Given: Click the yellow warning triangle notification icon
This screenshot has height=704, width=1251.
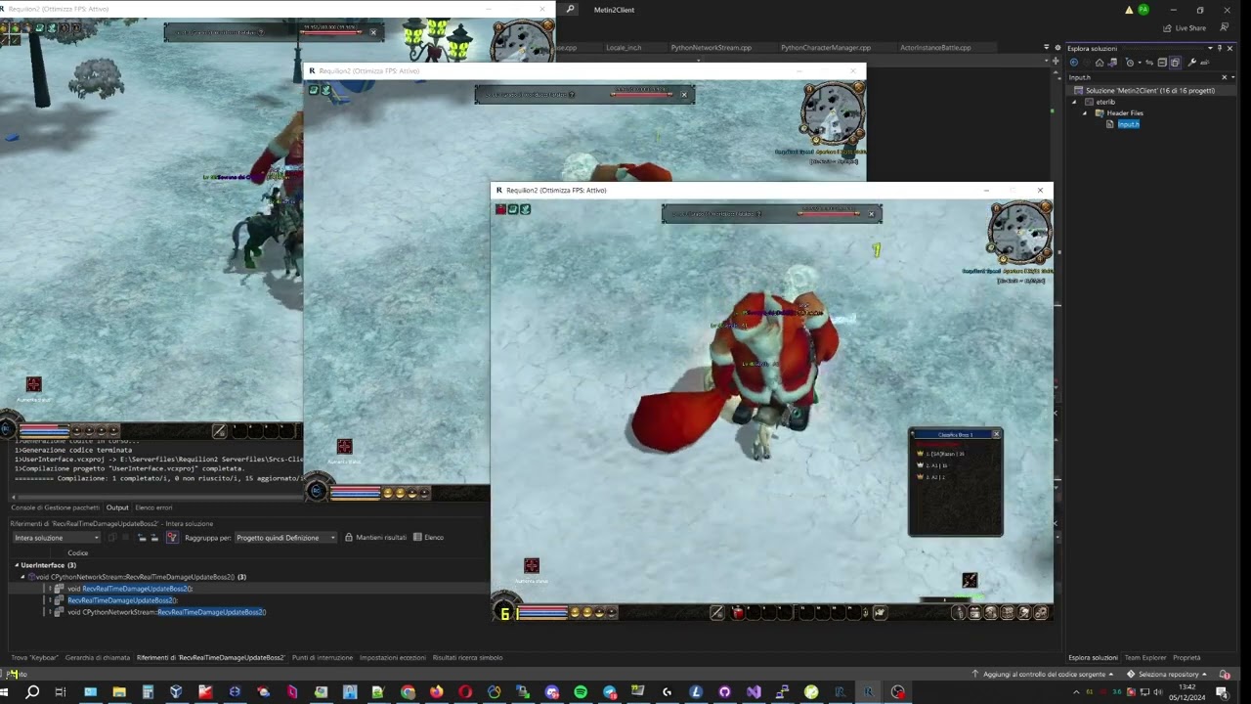Looking at the screenshot, I should tap(1129, 10).
